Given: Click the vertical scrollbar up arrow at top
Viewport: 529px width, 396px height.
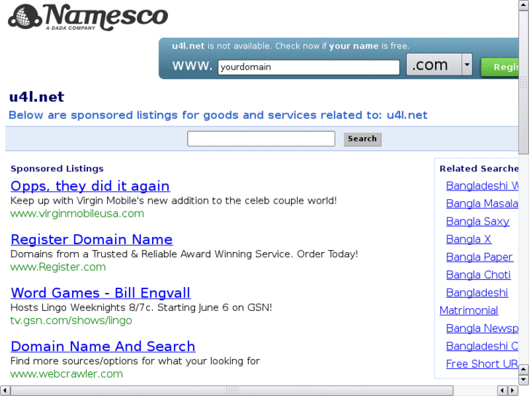Looking at the screenshot, I should click(x=524, y=4).
